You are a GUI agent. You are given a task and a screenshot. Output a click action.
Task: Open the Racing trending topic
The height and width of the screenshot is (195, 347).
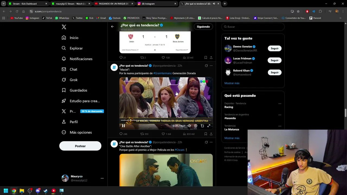pos(229,107)
